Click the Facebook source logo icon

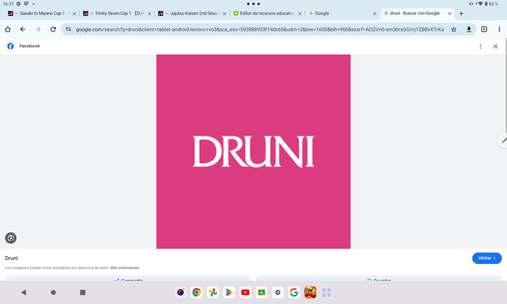tap(10, 46)
